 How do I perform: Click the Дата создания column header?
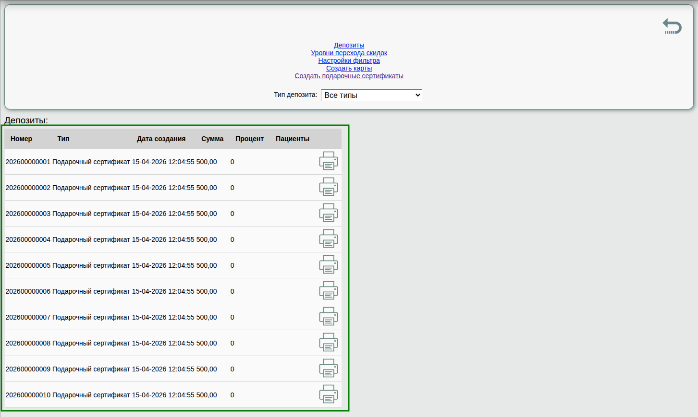[161, 139]
